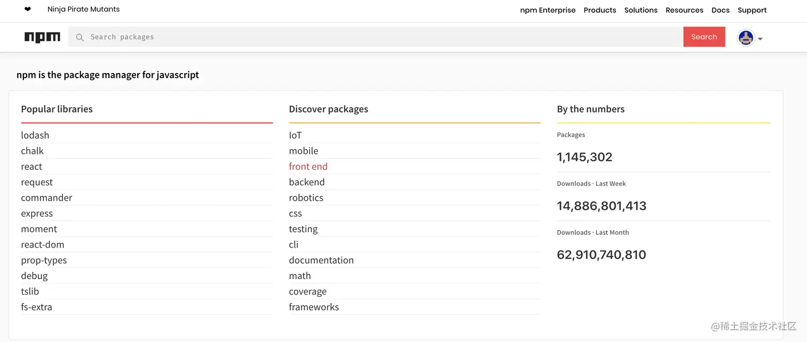Open the debug library link
The width and height of the screenshot is (807, 342).
tap(34, 276)
